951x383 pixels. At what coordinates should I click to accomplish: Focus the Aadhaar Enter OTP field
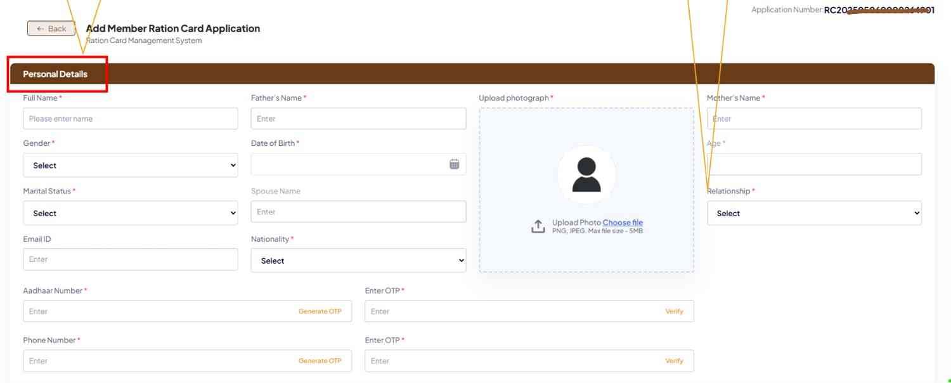[529, 311]
